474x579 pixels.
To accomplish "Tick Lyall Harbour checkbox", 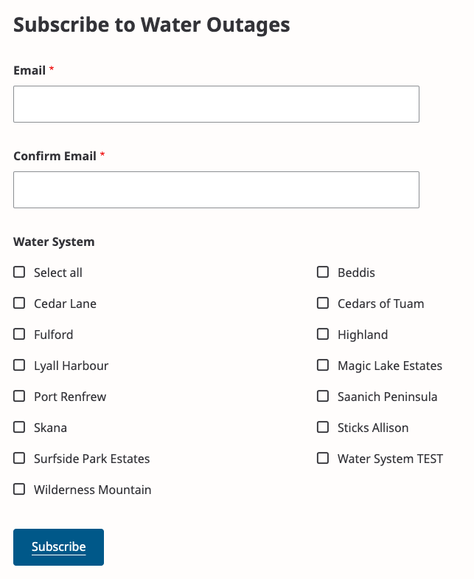I will click(19, 366).
